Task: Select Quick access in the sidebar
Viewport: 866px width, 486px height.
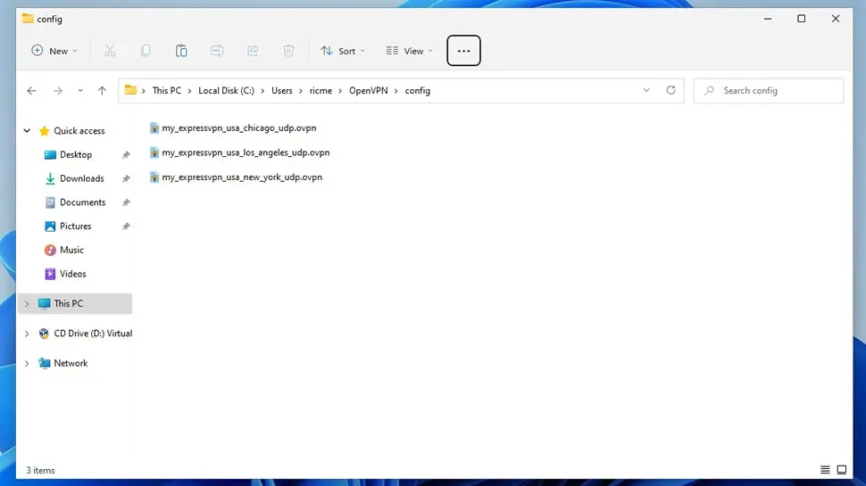Action: 79,131
